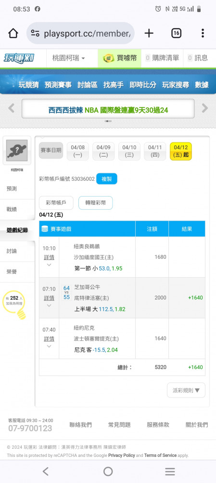Image resolution: width=216 pixels, height=483 pixels.
Task: Open the 派彩規則 dropdown
Action: tap(186, 390)
